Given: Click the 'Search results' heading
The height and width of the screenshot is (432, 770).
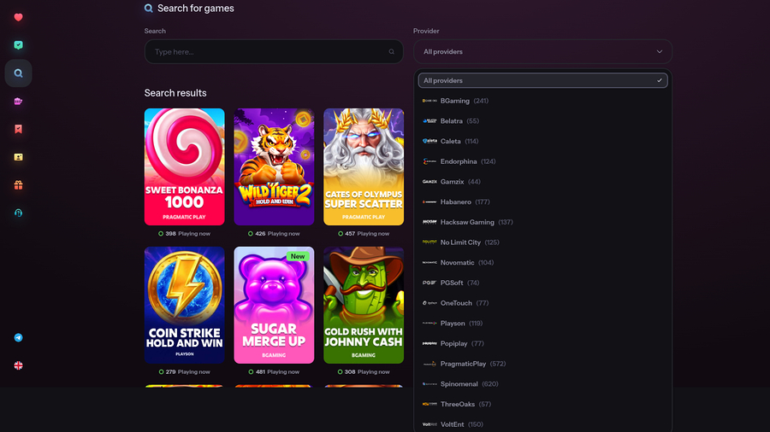Looking at the screenshot, I should 175,93.
